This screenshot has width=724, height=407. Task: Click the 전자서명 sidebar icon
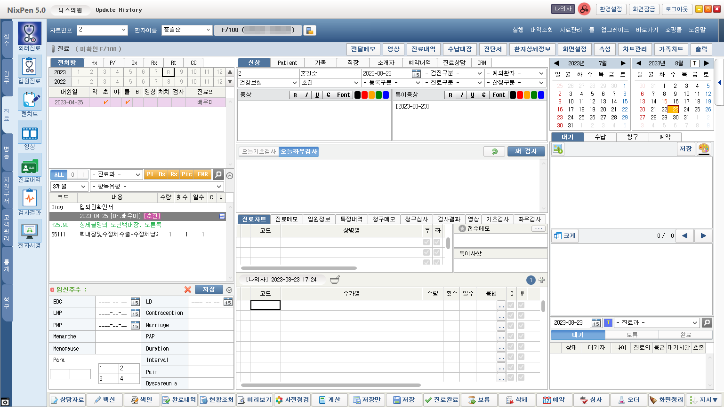tap(29, 231)
